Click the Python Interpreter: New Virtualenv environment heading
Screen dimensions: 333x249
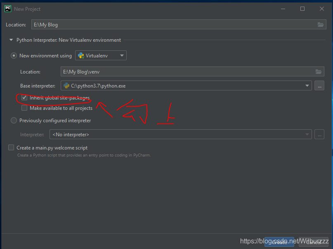[x=68, y=40]
